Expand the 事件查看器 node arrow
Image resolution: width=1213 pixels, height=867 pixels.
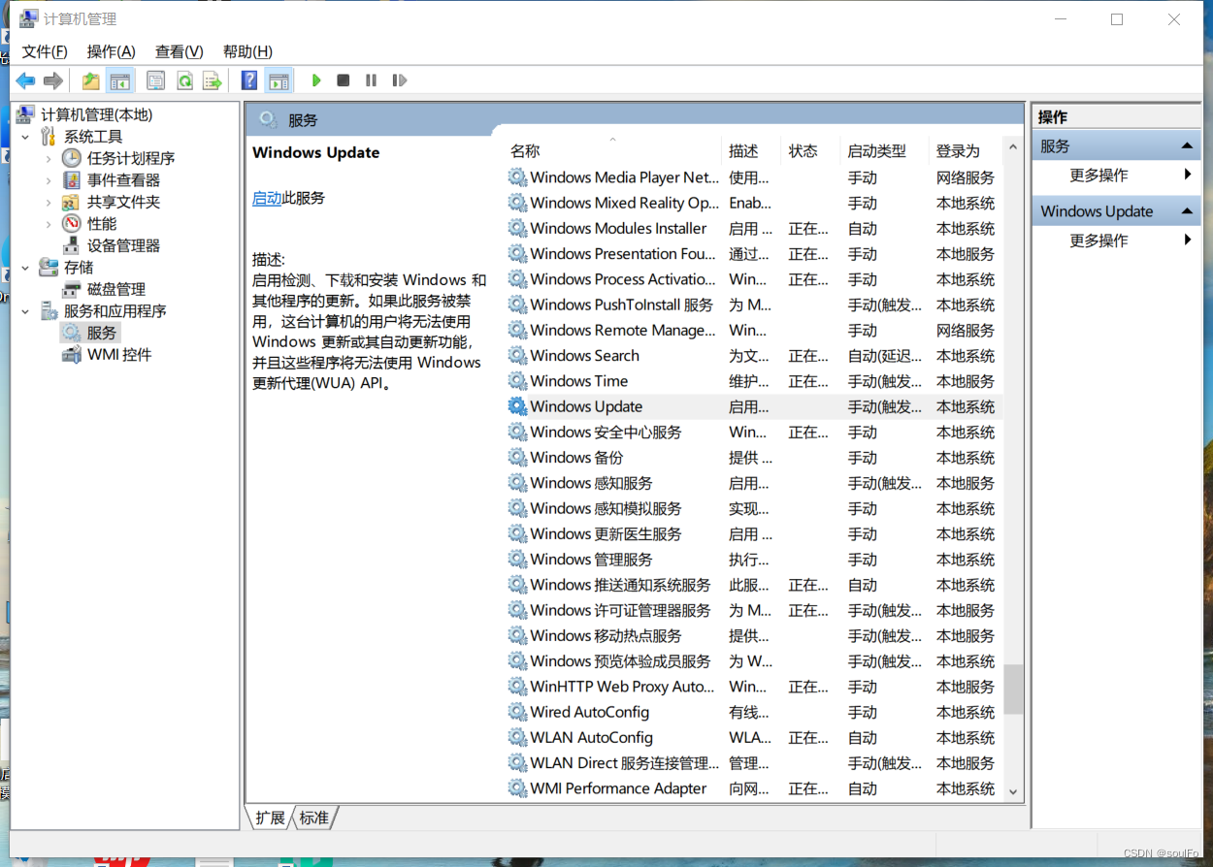click(x=49, y=180)
